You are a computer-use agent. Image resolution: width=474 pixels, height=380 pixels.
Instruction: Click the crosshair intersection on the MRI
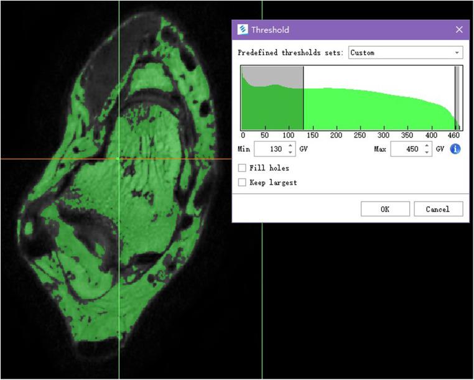point(119,159)
